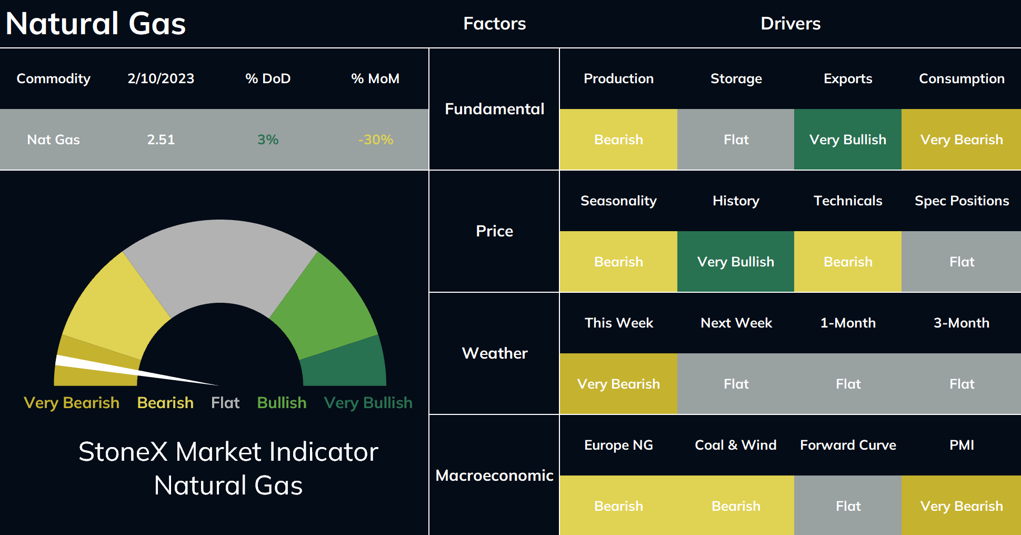
Task: Select the Flat cell under Storage
Action: pos(736,140)
